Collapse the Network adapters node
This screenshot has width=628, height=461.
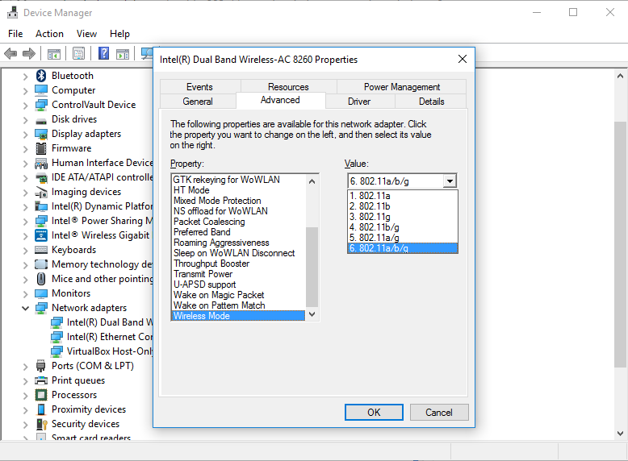tap(25, 308)
